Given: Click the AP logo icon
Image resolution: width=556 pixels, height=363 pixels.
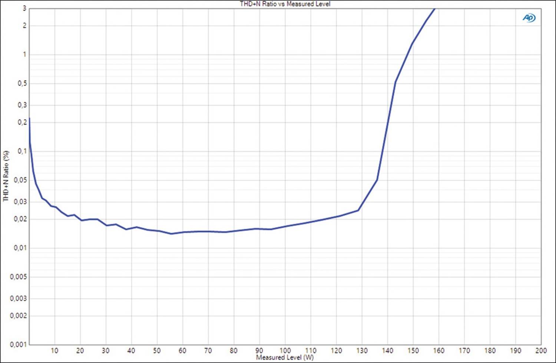Looking at the screenshot, I should coord(529,18).
